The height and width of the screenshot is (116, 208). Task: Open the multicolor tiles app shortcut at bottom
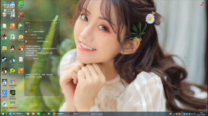click(x=13, y=105)
